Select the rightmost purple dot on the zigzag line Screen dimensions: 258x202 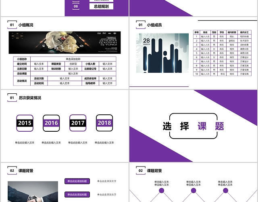[x=225, y=191]
